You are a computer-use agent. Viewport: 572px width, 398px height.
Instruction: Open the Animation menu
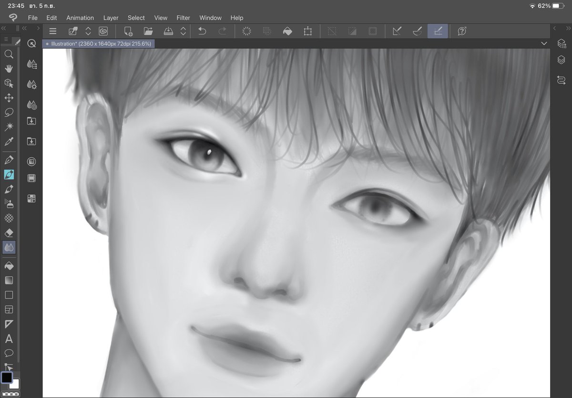click(x=80, y=18)
